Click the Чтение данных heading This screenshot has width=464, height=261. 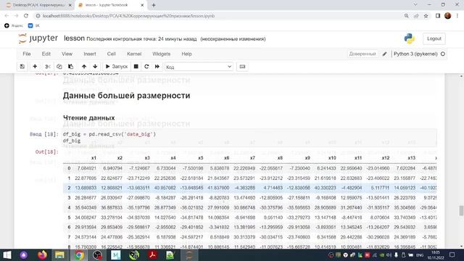[88, 117]
